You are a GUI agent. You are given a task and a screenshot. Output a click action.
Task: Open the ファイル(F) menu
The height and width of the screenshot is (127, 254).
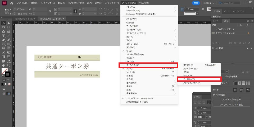point(22,3)
